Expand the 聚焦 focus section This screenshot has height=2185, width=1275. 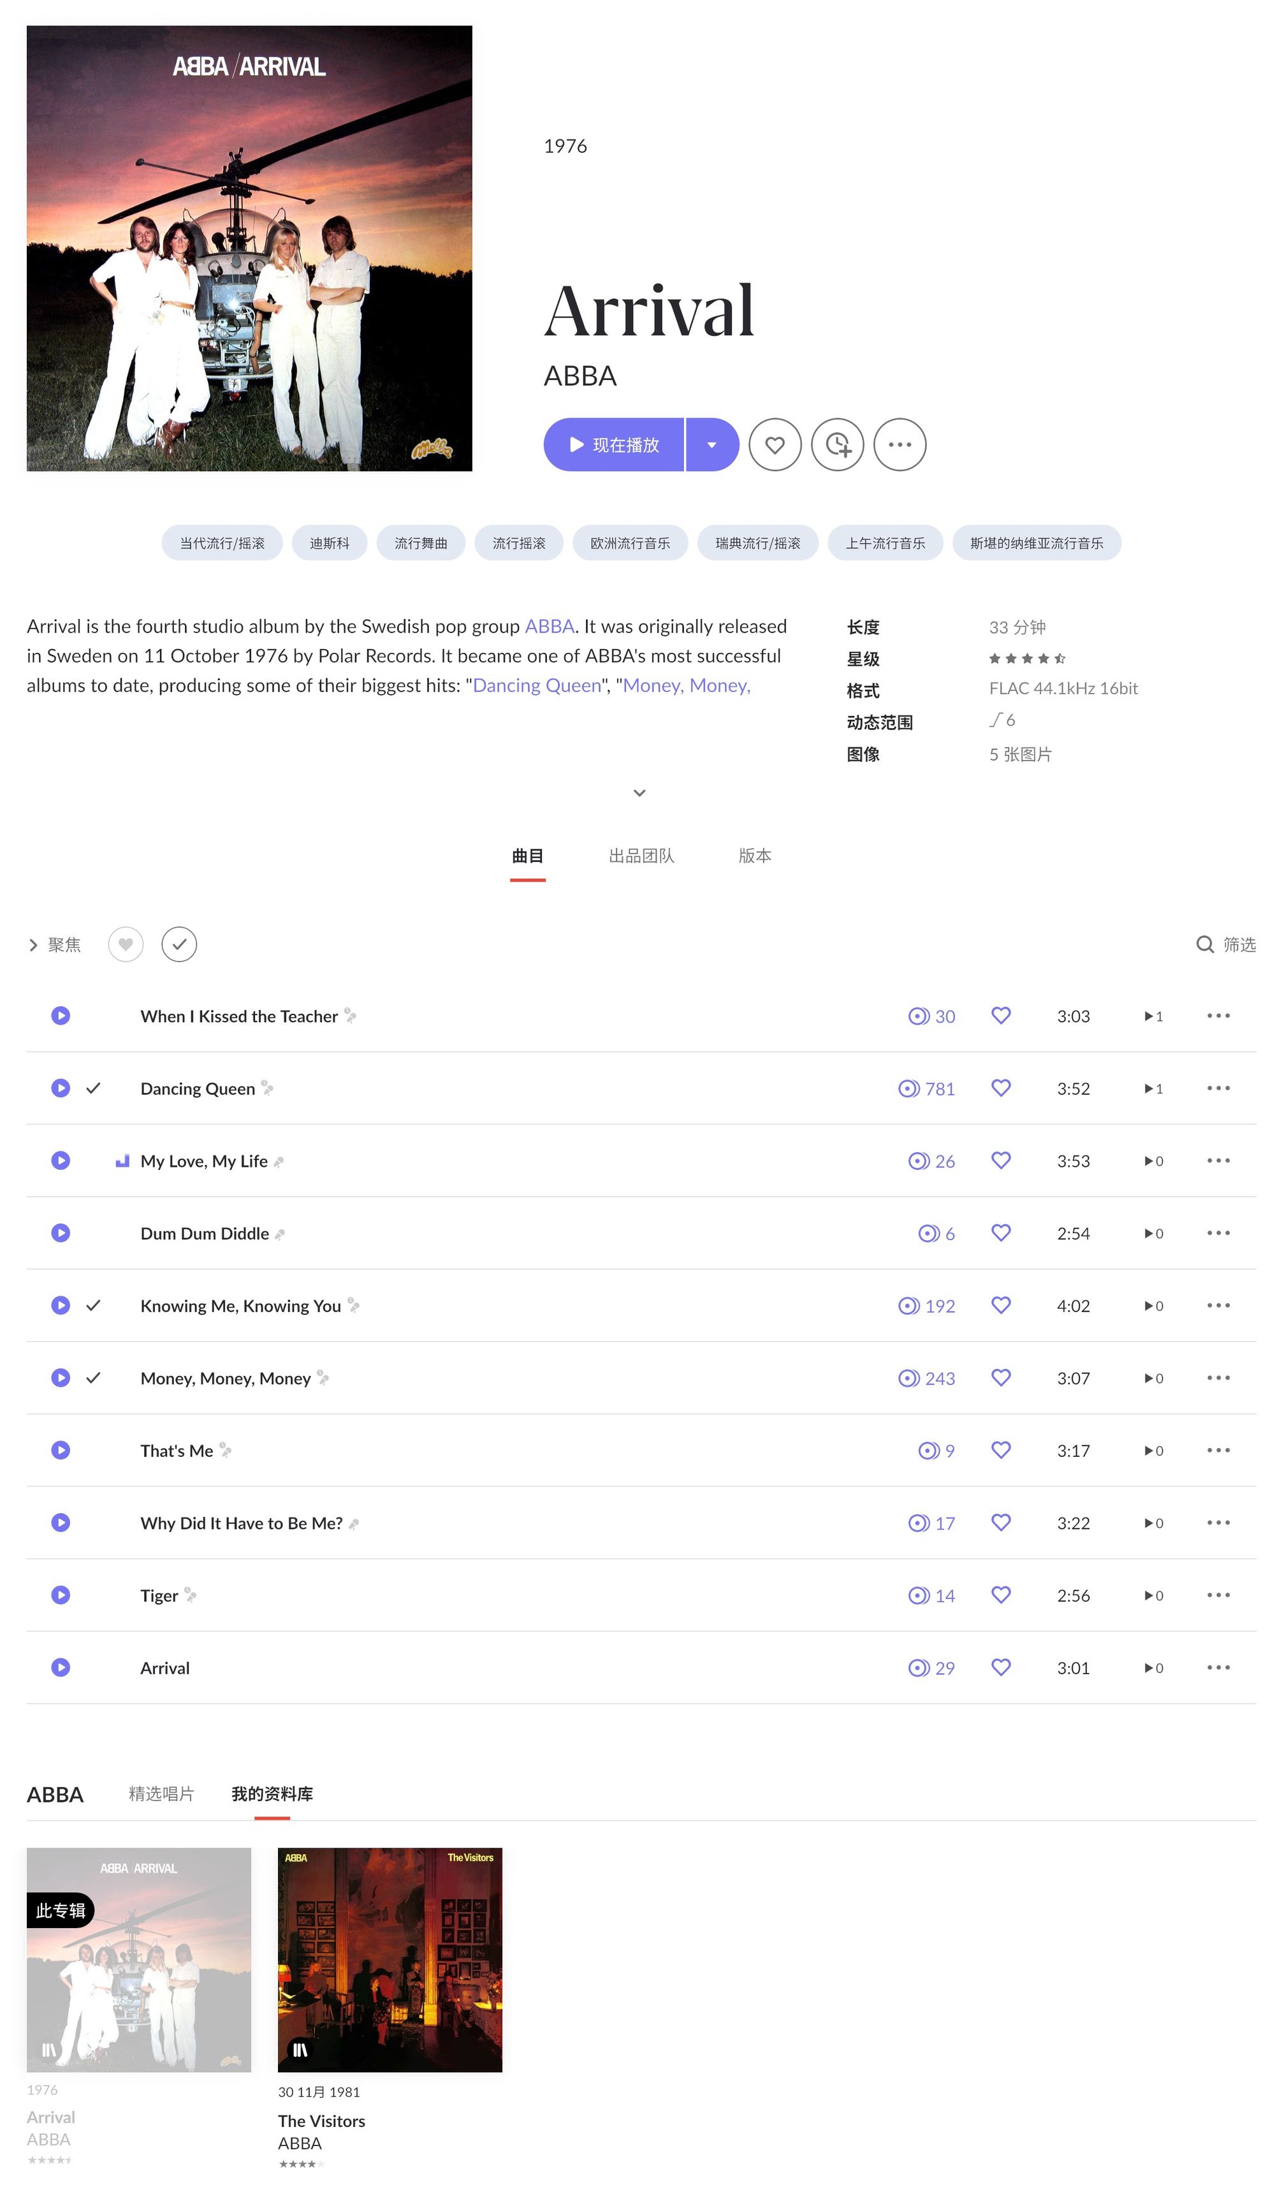55,944
